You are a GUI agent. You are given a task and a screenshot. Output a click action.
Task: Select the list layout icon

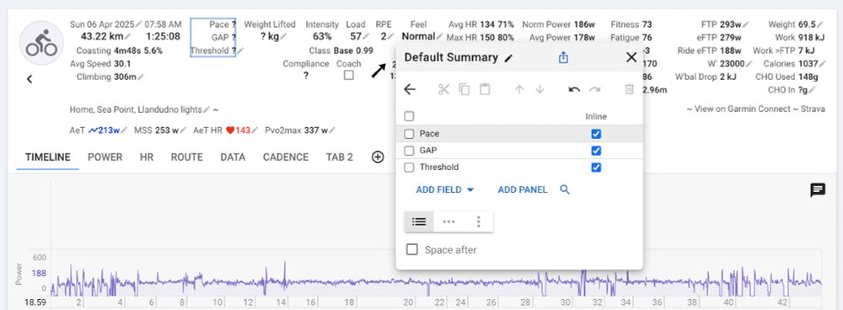[x=419, y=222]
